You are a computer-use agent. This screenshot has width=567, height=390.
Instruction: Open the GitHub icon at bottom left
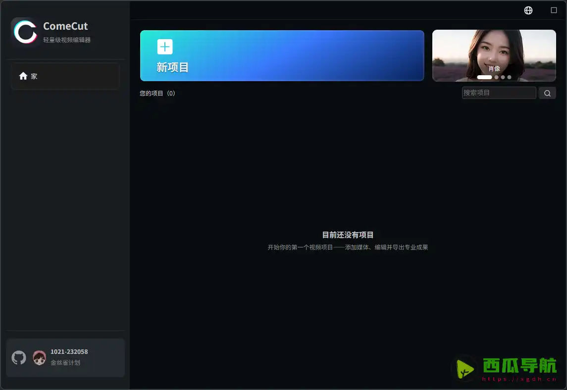point(18,357)
